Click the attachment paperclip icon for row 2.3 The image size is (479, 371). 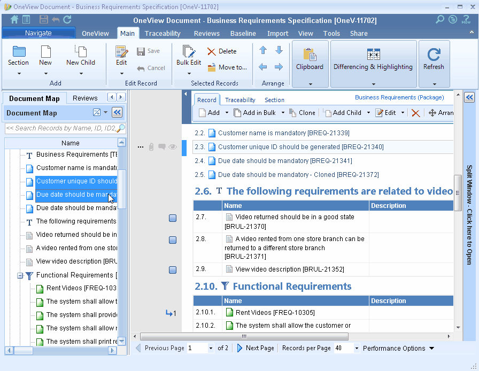click(151, 147)
